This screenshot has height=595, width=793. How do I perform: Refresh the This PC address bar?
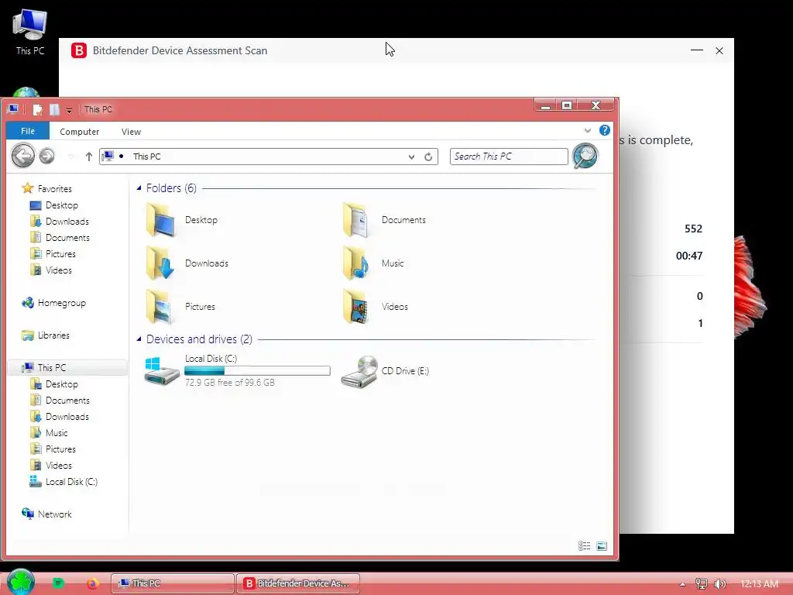(x=428, y=156)
